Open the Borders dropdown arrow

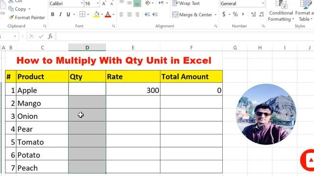coord(88,14)
